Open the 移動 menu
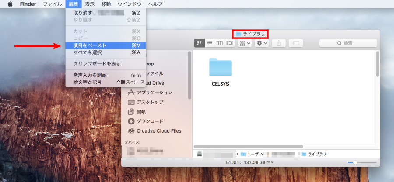Image resolution: width=394 pixels, height=182 pixels. 106,4
